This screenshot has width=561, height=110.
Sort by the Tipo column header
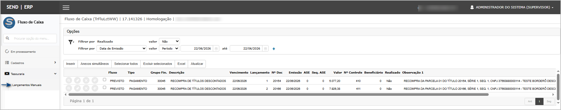tap(131, 72)
